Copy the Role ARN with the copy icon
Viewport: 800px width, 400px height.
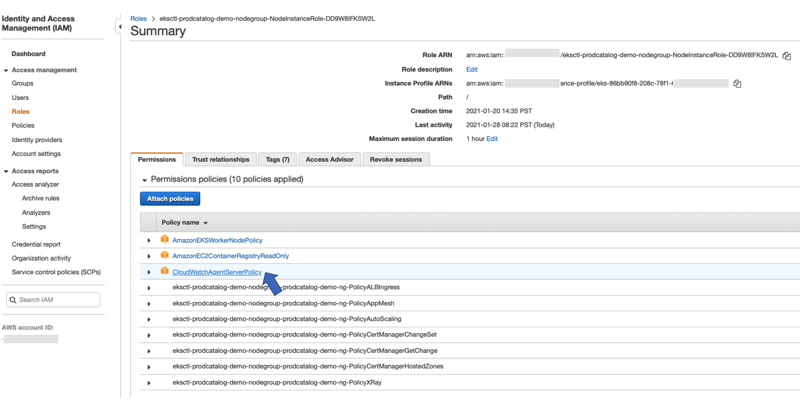tap(787, 56)
